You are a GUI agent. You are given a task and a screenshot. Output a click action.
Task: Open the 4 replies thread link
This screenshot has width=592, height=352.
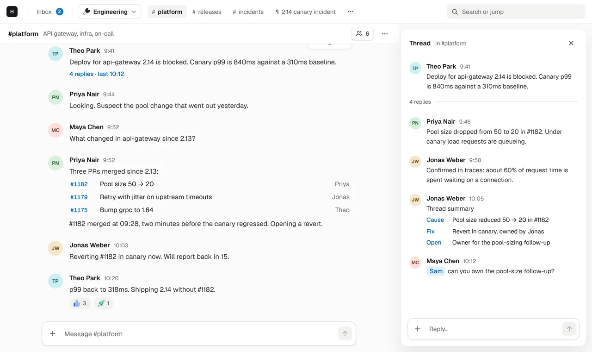click(97, 74)
